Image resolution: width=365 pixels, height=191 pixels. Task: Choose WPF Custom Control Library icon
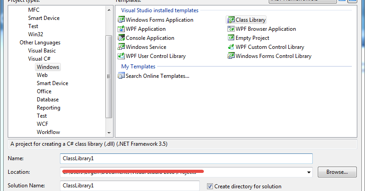tap(231, 47)
